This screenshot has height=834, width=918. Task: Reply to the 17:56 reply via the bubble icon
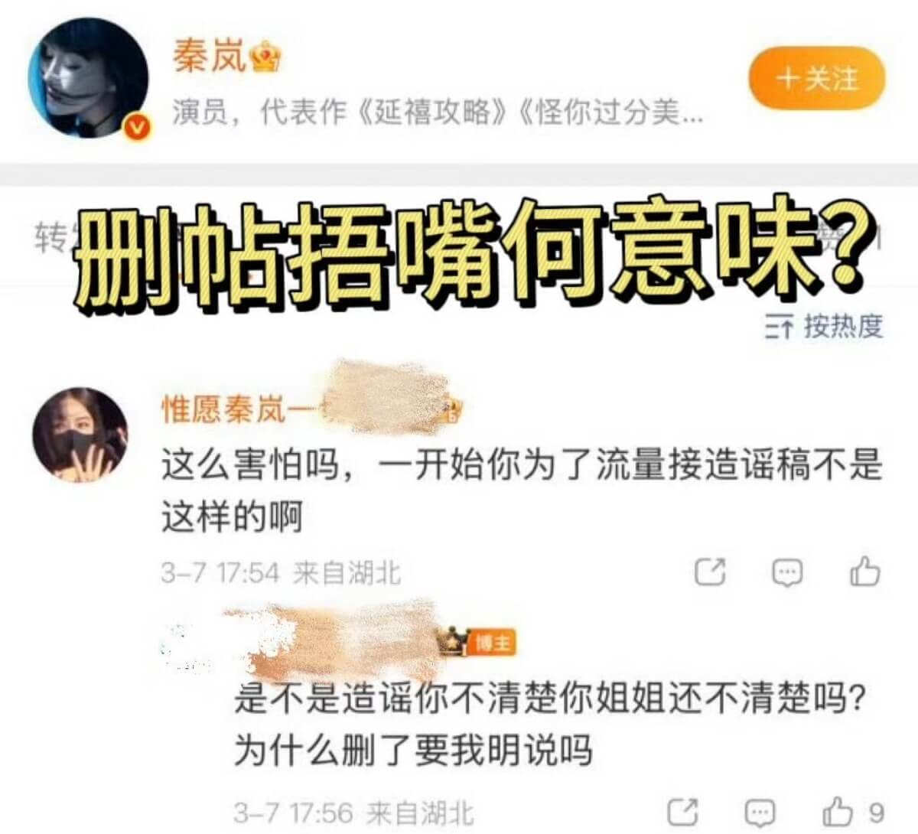point(760,812)
